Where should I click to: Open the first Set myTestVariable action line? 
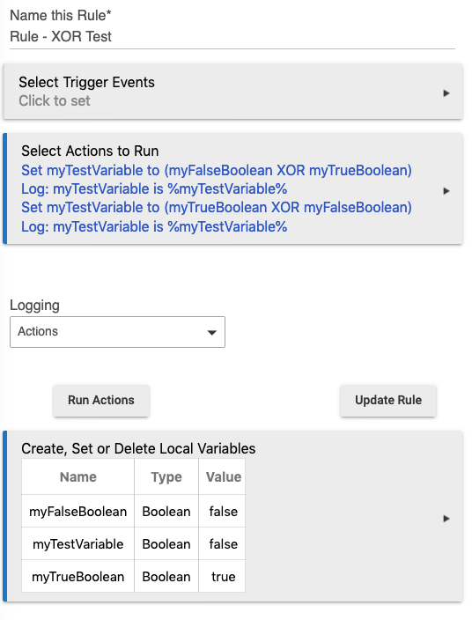[x=217, y=171]
